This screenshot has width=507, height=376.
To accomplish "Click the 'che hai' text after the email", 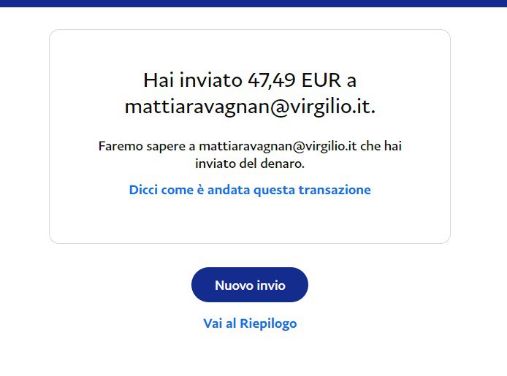I will point(381,146).
